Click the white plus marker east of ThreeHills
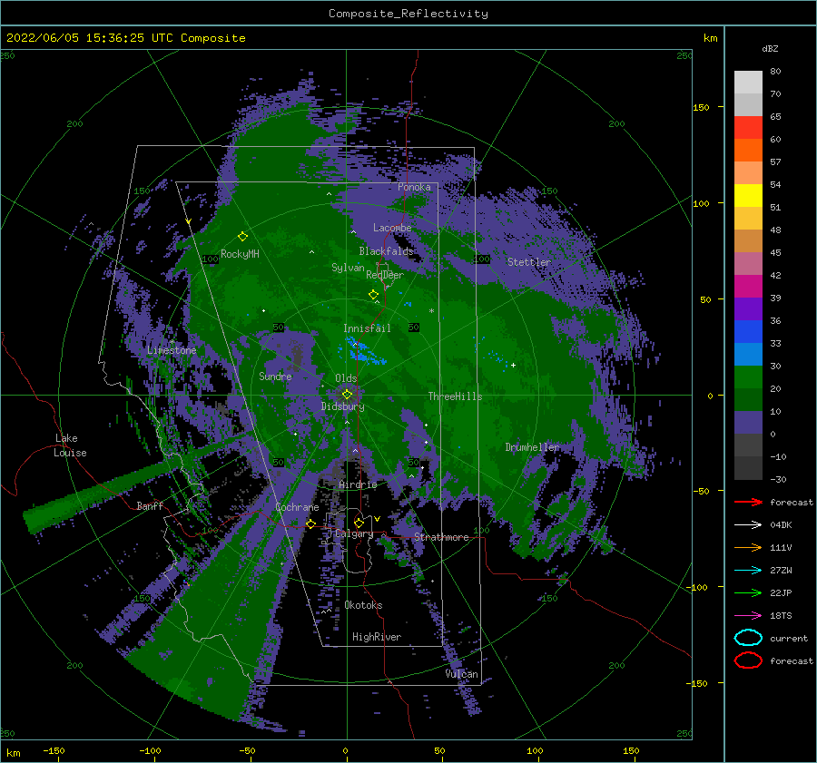 (513, 365)
